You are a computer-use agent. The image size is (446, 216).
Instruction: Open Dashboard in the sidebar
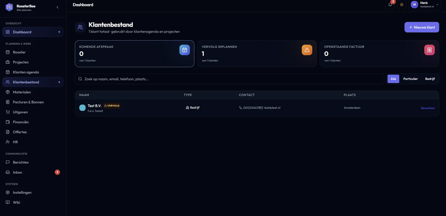click(x=33, y=32)
